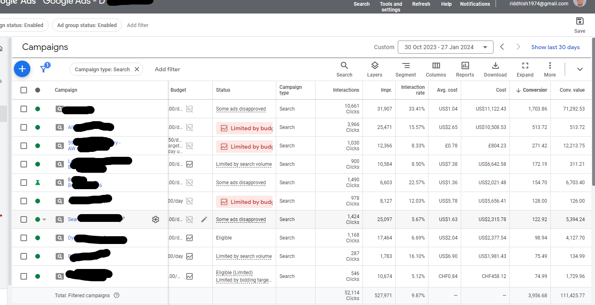This screenshot has height=305, width=595.
Task: Open the filter funnel icon
Action: click(44, 69)
